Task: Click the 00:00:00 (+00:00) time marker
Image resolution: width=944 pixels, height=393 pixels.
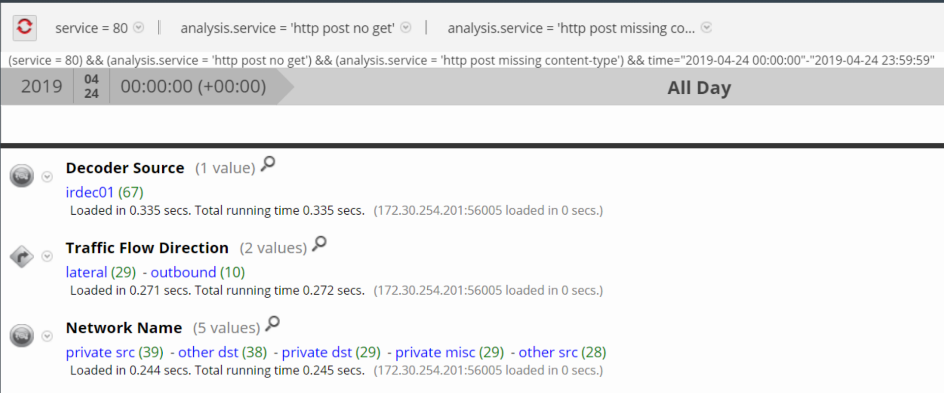Action: pos(193,86)
